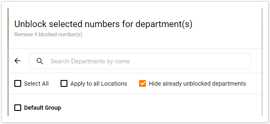Click the bold 1 in the subtitle
Image resolution: width=270 pixels, height=124 pixels.
(36, 34)
